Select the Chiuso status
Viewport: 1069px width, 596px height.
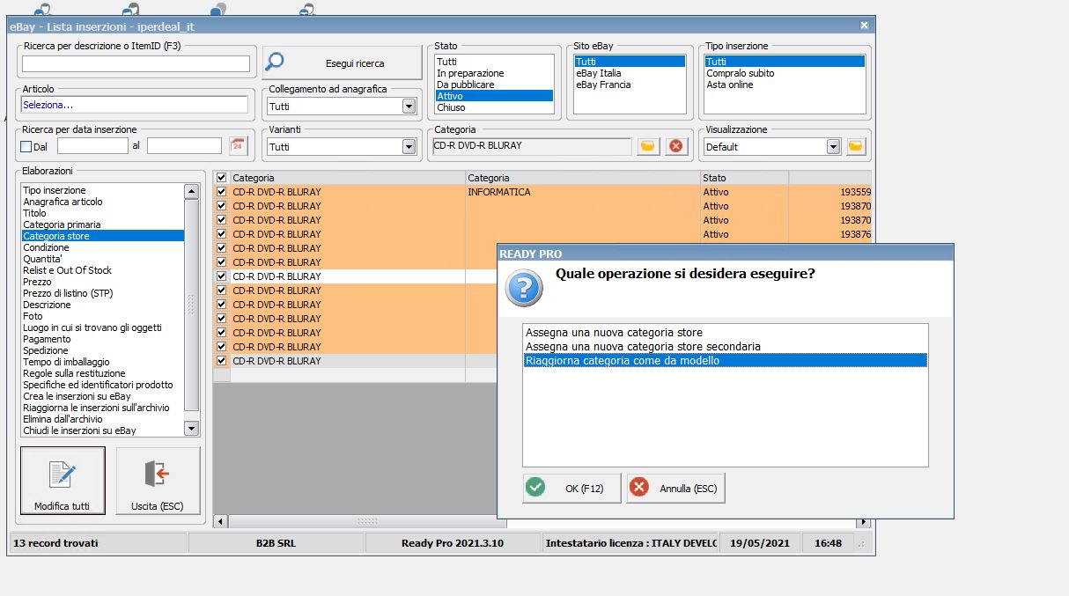tap(494, 107)
